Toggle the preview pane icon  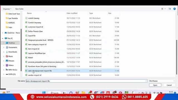(169, 9)
